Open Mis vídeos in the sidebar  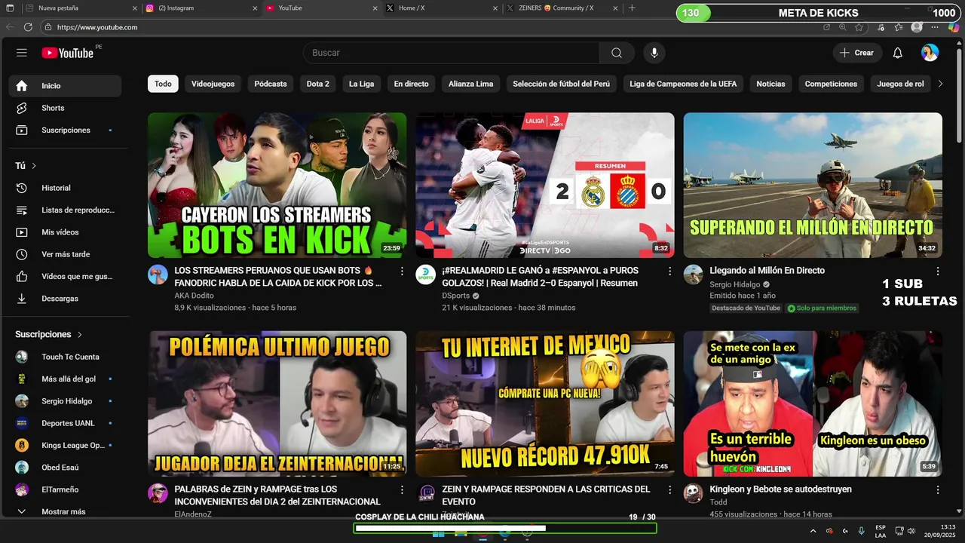tap(65, 232)
